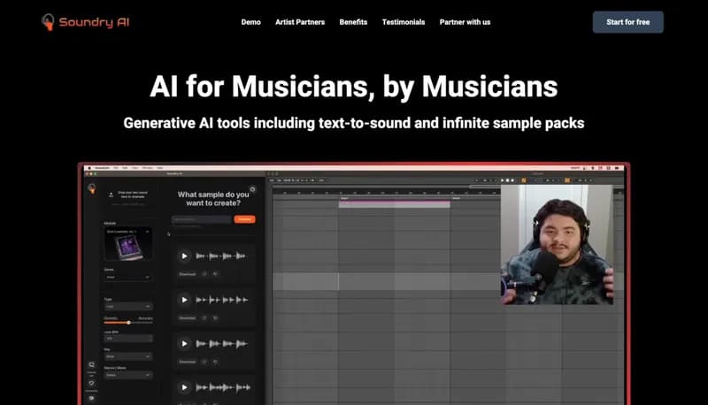
Task: Open the Genre dropdown
Action: [128, 277]
